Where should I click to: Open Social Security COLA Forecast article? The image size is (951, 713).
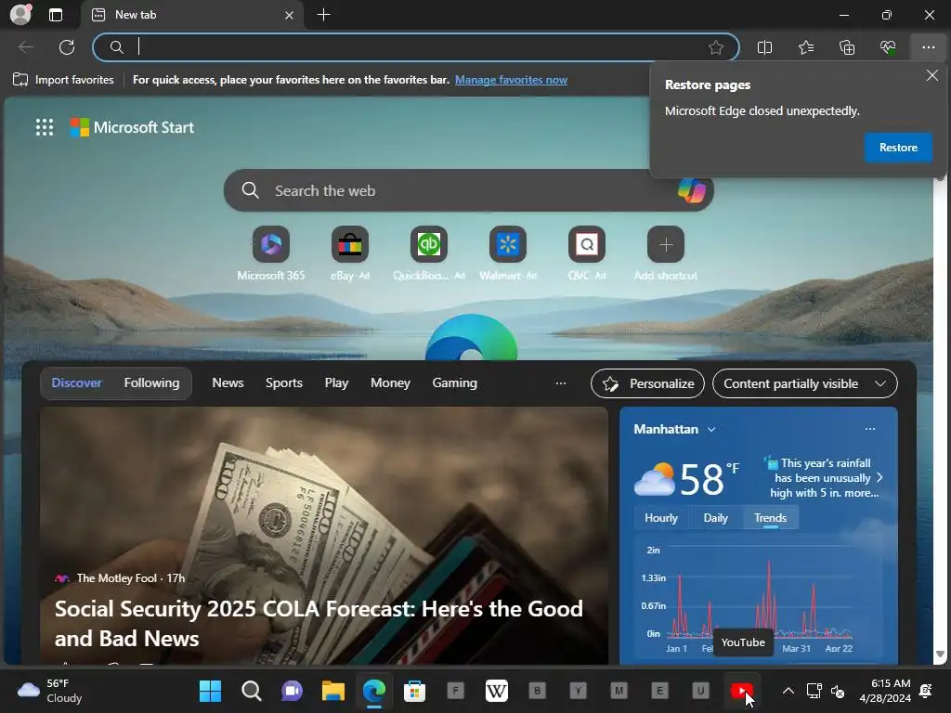[319, 623]
